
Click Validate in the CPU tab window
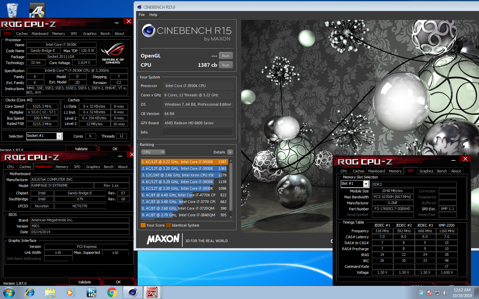point(81,149)
